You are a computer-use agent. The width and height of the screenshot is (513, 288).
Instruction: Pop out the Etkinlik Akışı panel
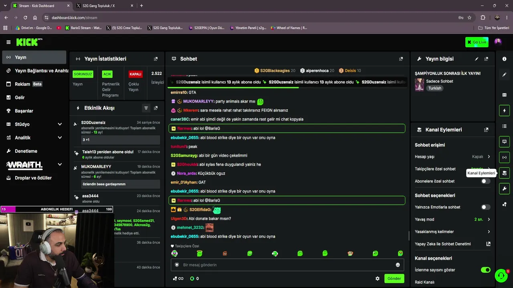click(156, 108)
